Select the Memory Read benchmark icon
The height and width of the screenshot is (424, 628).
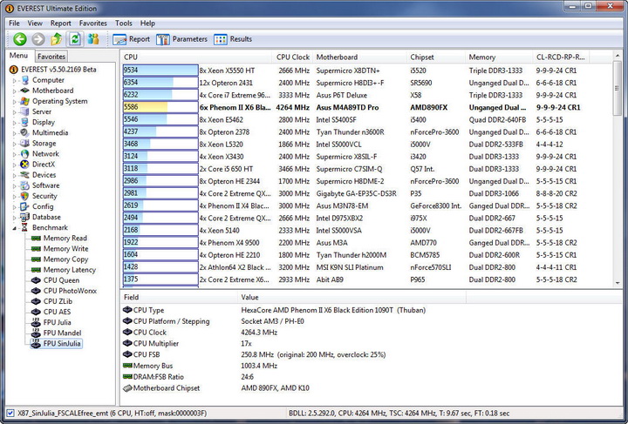36,239
